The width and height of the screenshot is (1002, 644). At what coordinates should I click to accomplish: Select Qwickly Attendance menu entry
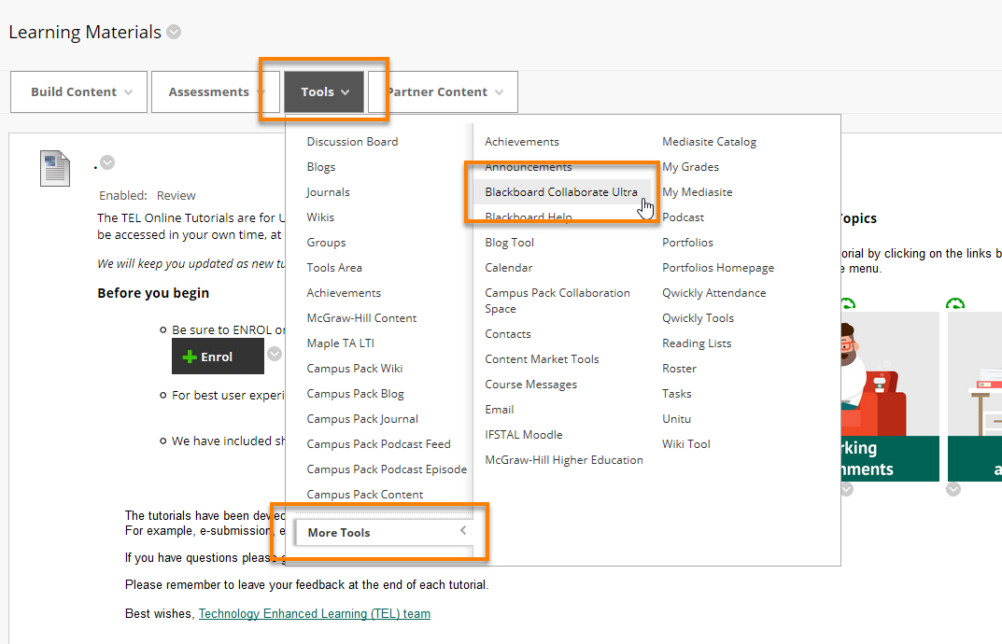(x=713, y=293)
